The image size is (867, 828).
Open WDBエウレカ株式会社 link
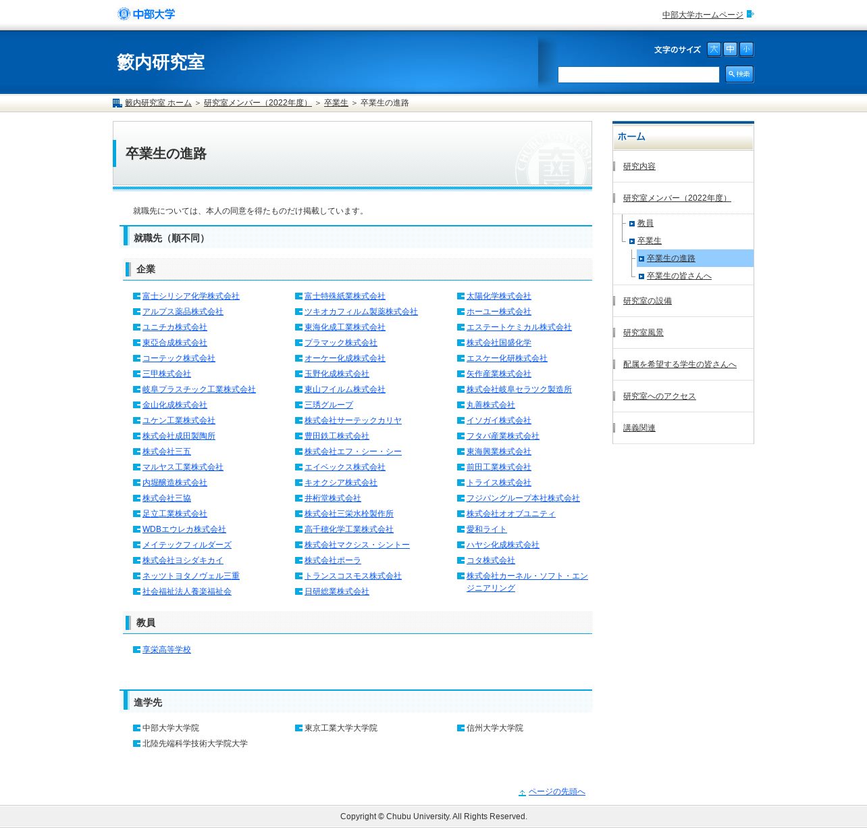[x=184, y=529]
